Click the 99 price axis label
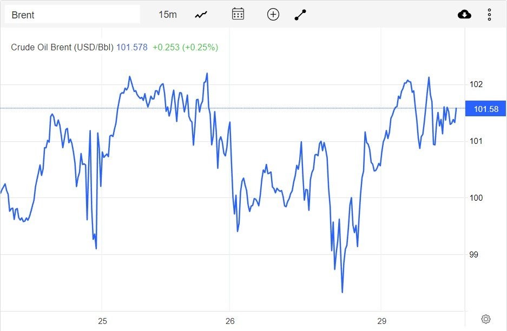Viewport: 507px width, 331px height. (473, 254)
